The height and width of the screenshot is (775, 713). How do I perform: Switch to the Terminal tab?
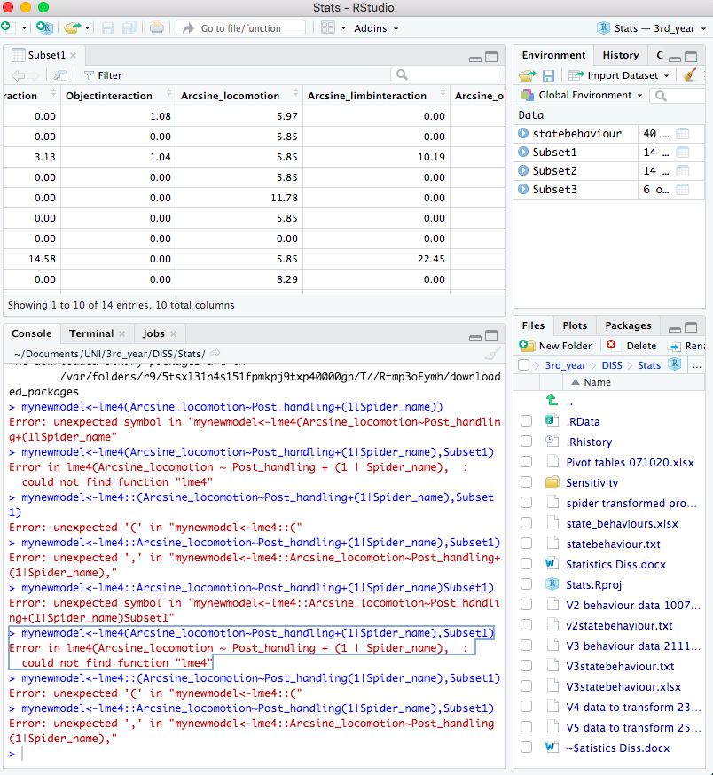tap(91, 333)
